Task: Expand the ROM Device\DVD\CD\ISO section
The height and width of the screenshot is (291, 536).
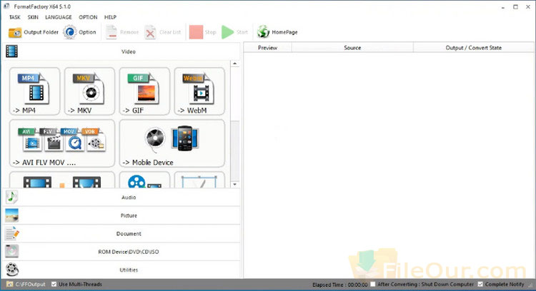Action: [x=121, y=252]
